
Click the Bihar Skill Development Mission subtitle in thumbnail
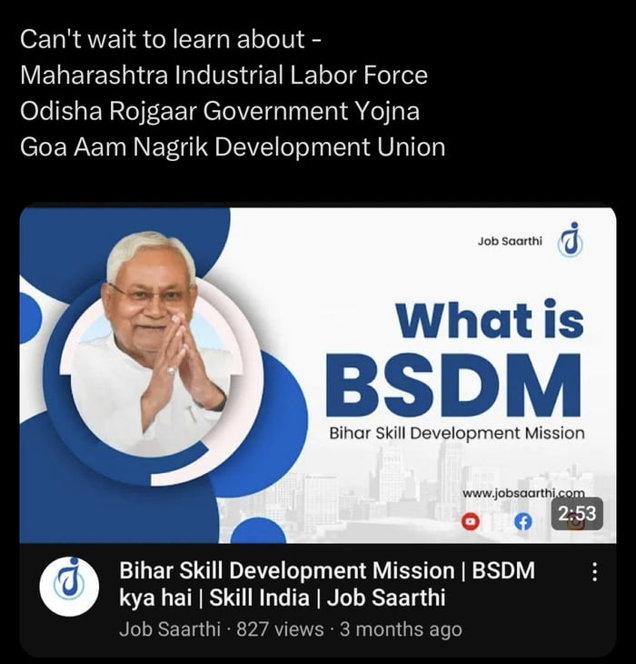457,434
